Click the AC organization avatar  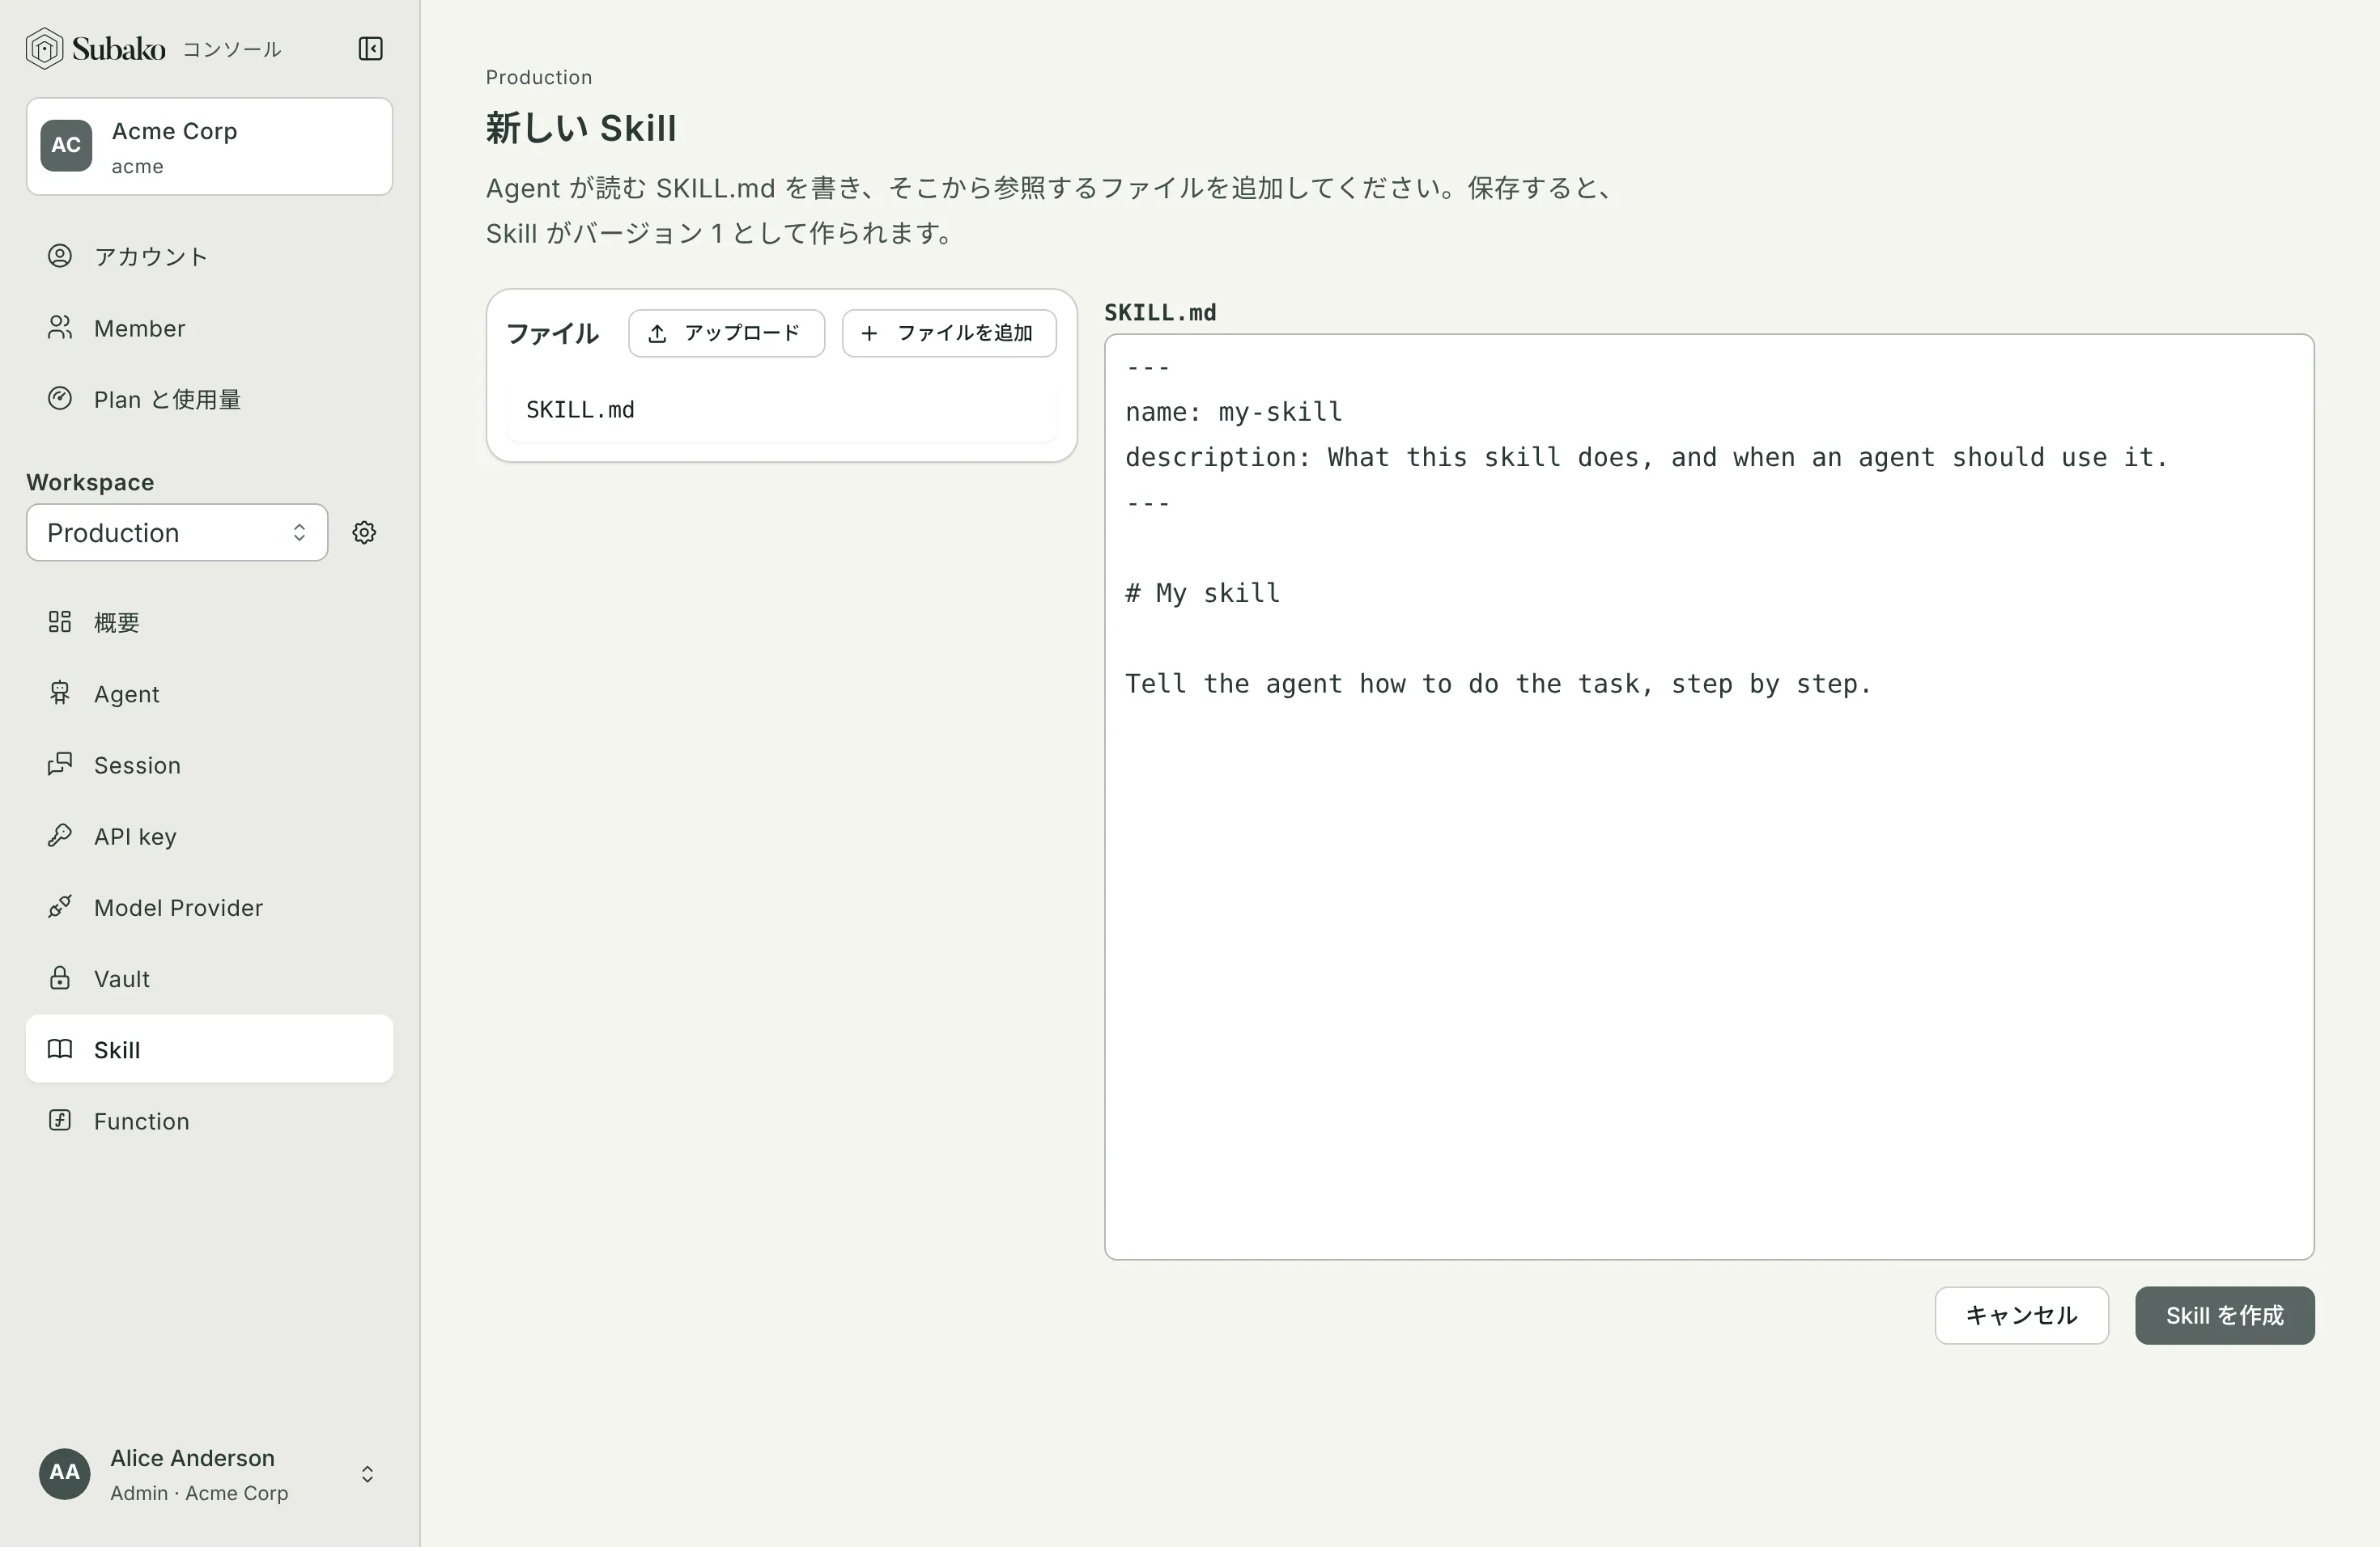66,146
